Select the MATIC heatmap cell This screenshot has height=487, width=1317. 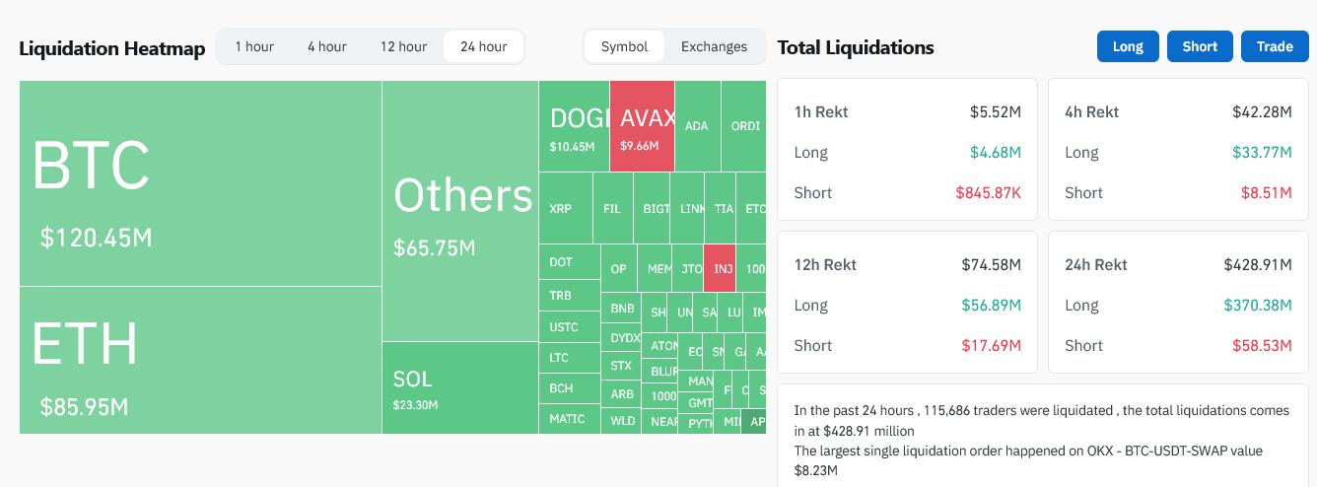click(x=567, y=419)
